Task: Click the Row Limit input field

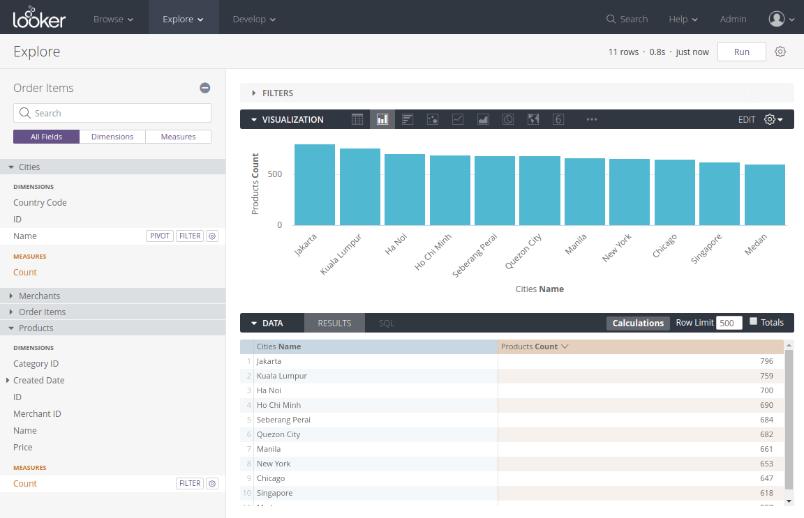Action: click(729, 323)
